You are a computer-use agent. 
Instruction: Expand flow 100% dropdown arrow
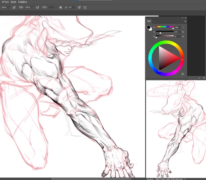[33, 7]
